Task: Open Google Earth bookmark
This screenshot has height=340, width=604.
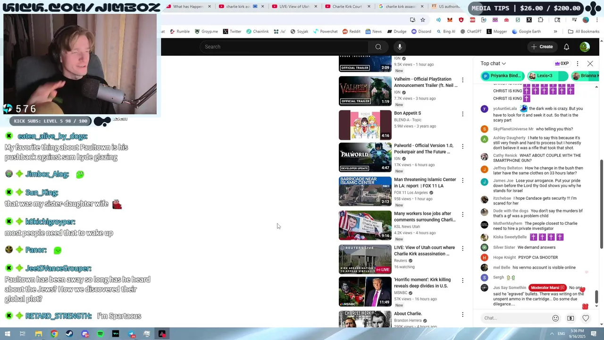Action: (x=526, y=32)
